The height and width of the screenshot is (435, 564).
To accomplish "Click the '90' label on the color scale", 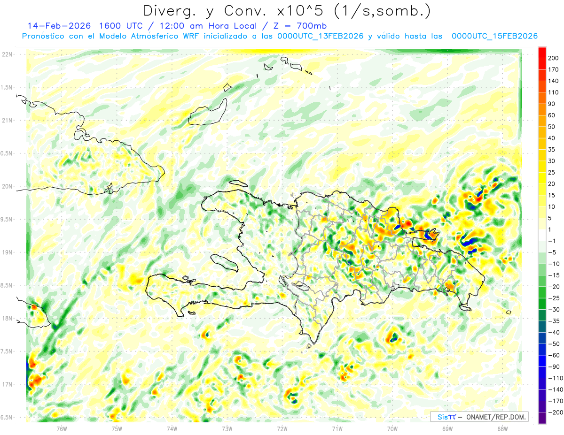I will coord(552,104).
